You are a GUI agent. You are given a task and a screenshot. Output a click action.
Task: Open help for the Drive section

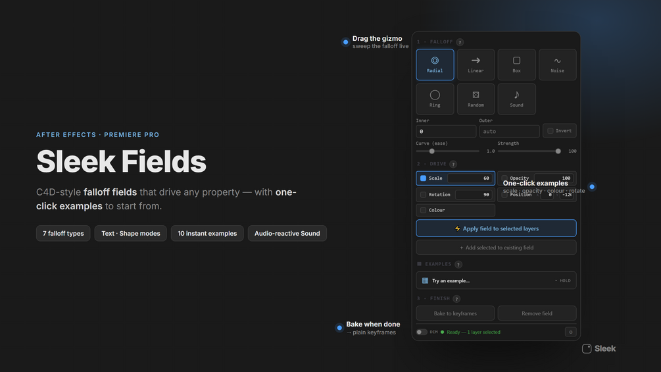[x=453, y=164]
